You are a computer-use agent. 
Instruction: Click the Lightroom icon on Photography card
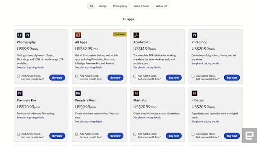tap(20, 35)
